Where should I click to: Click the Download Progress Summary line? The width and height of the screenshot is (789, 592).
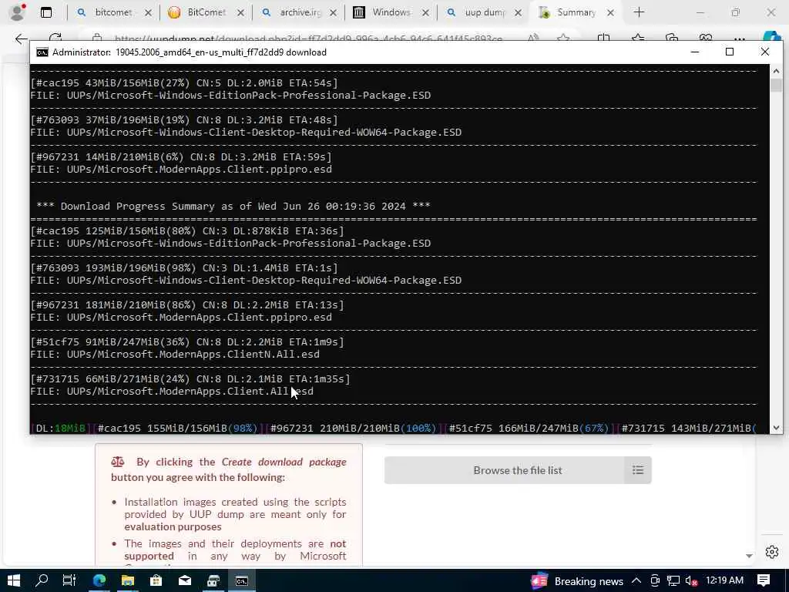point(233,206)
